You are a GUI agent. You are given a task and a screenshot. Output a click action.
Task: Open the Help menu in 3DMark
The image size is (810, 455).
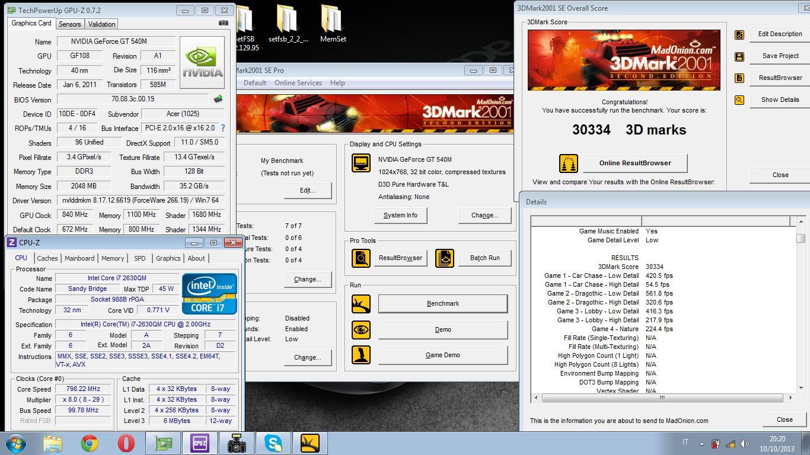[x=337, y=83]
